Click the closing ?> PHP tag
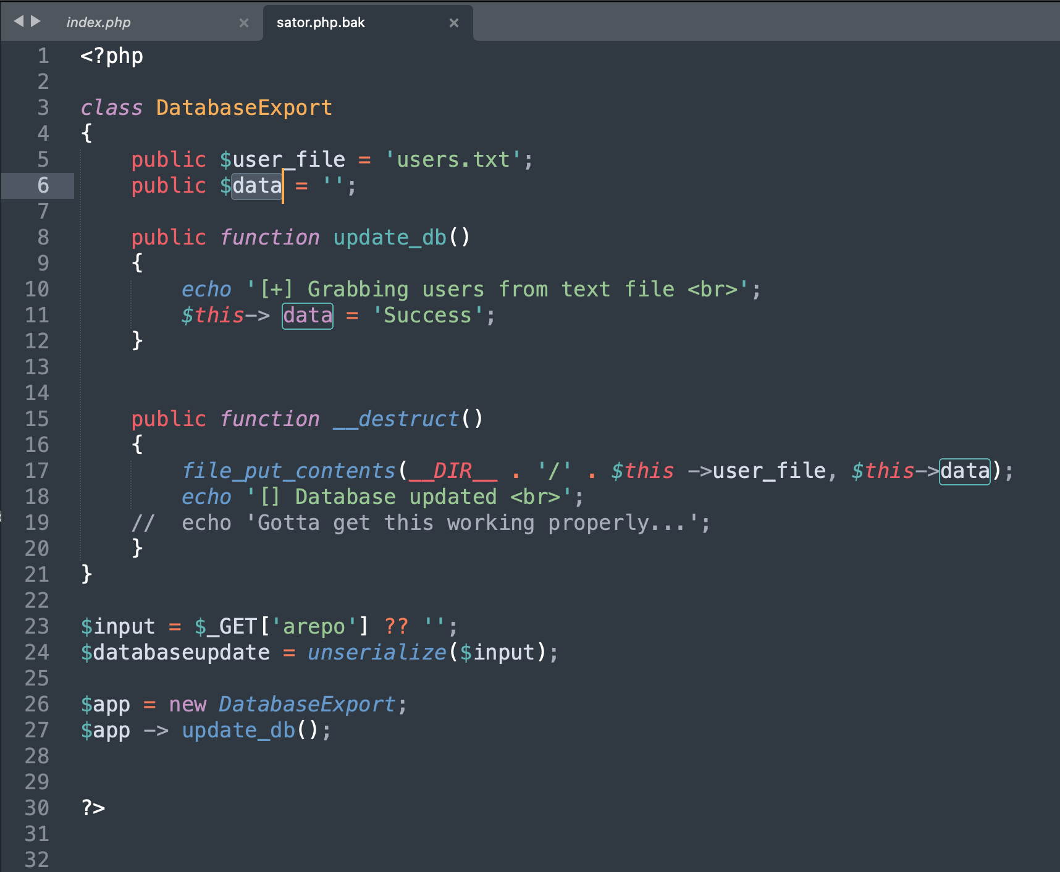The width and height of the screenshot is (1060, 872). click(x=93, y=808)
